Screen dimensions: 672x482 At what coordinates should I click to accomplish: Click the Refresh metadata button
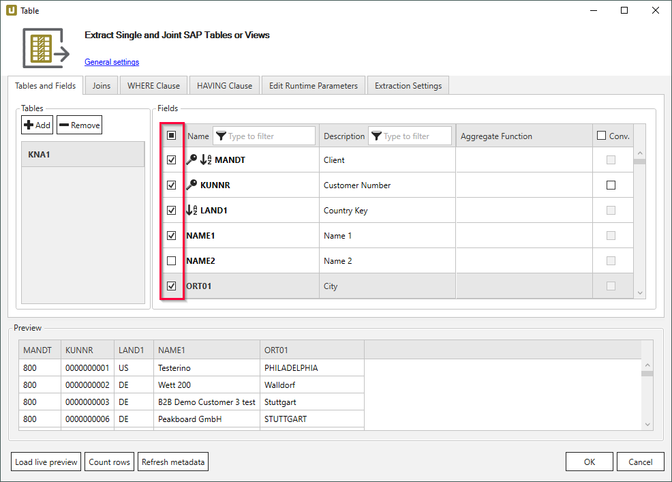173,462
